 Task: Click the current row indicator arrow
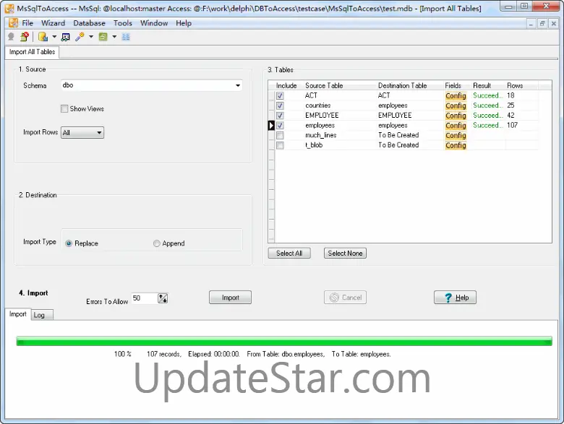coord(272,126)
